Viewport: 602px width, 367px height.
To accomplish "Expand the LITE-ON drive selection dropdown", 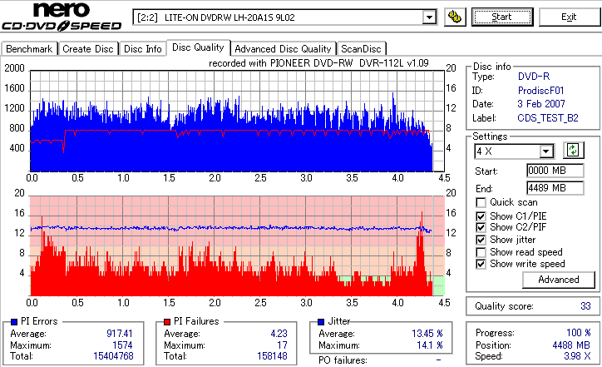I will click(x=429, y=17).
